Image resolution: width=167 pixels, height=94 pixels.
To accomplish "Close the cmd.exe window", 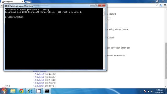I will pyautogui.click(x=102, y=5).
